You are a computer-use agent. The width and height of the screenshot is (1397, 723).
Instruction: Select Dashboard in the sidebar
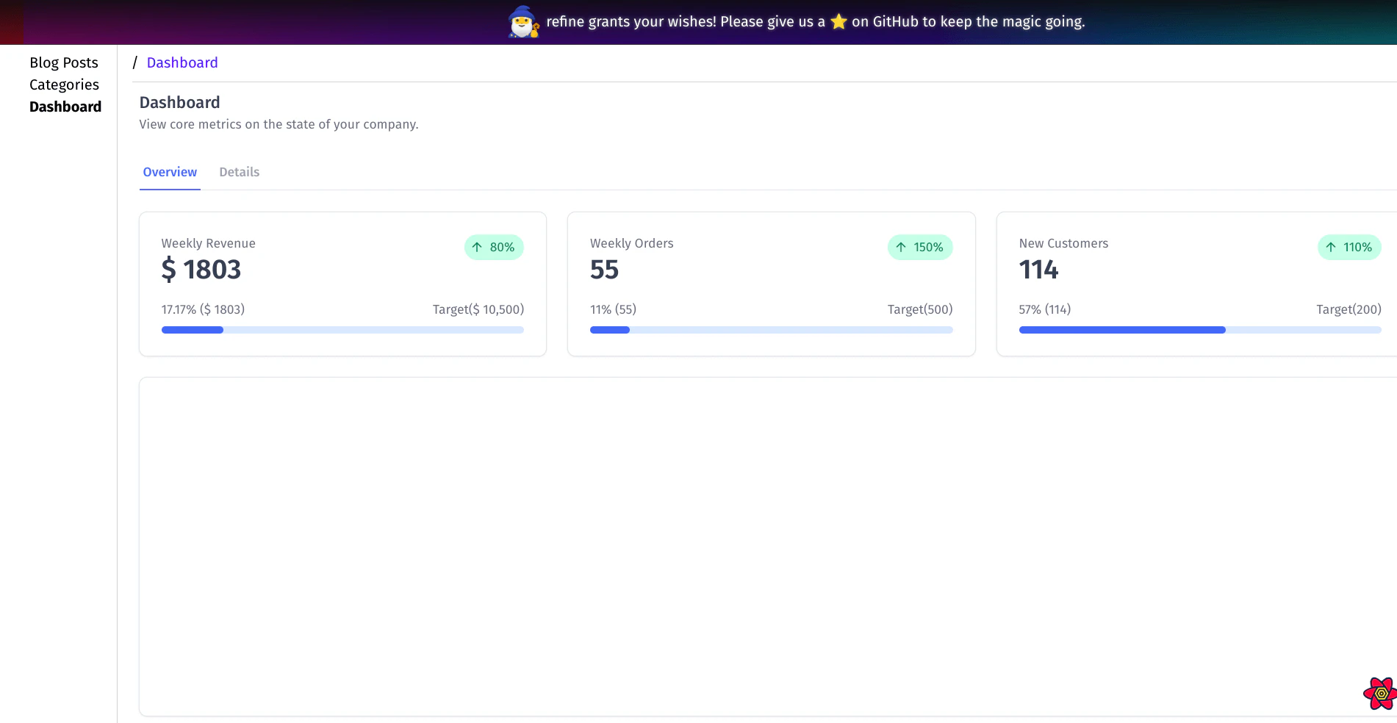pyautogui.click(x=65, y=107)
